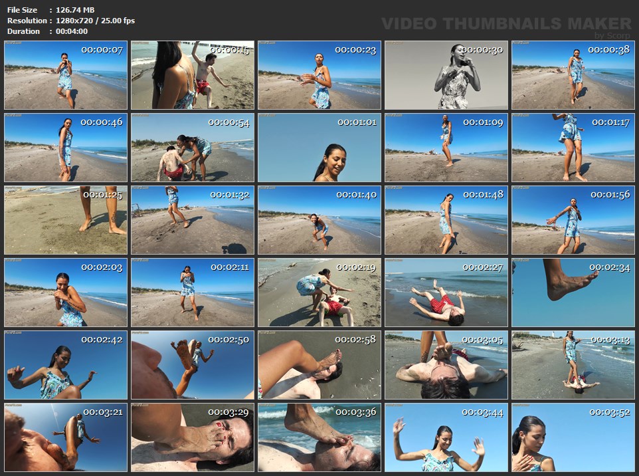Select the thumbnail at 00:03:36

click(x=319, y=437)
